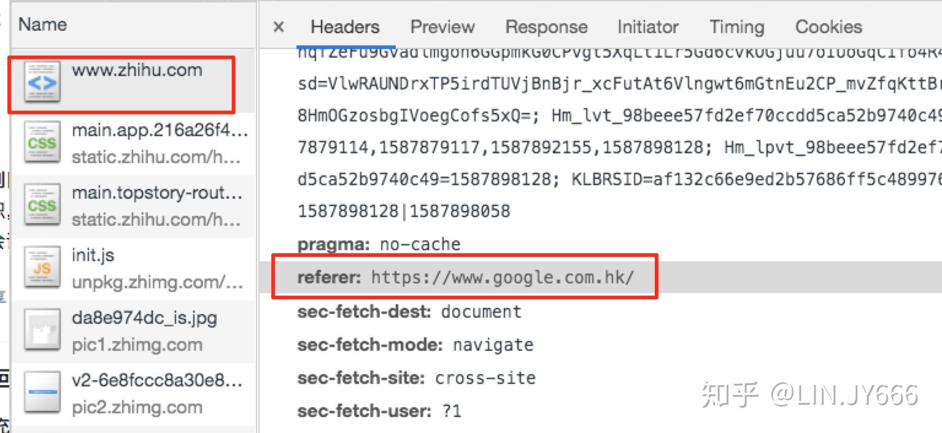Click the init.js JS file icon
The image size is (942, 433).
click(x=42, y=269)
